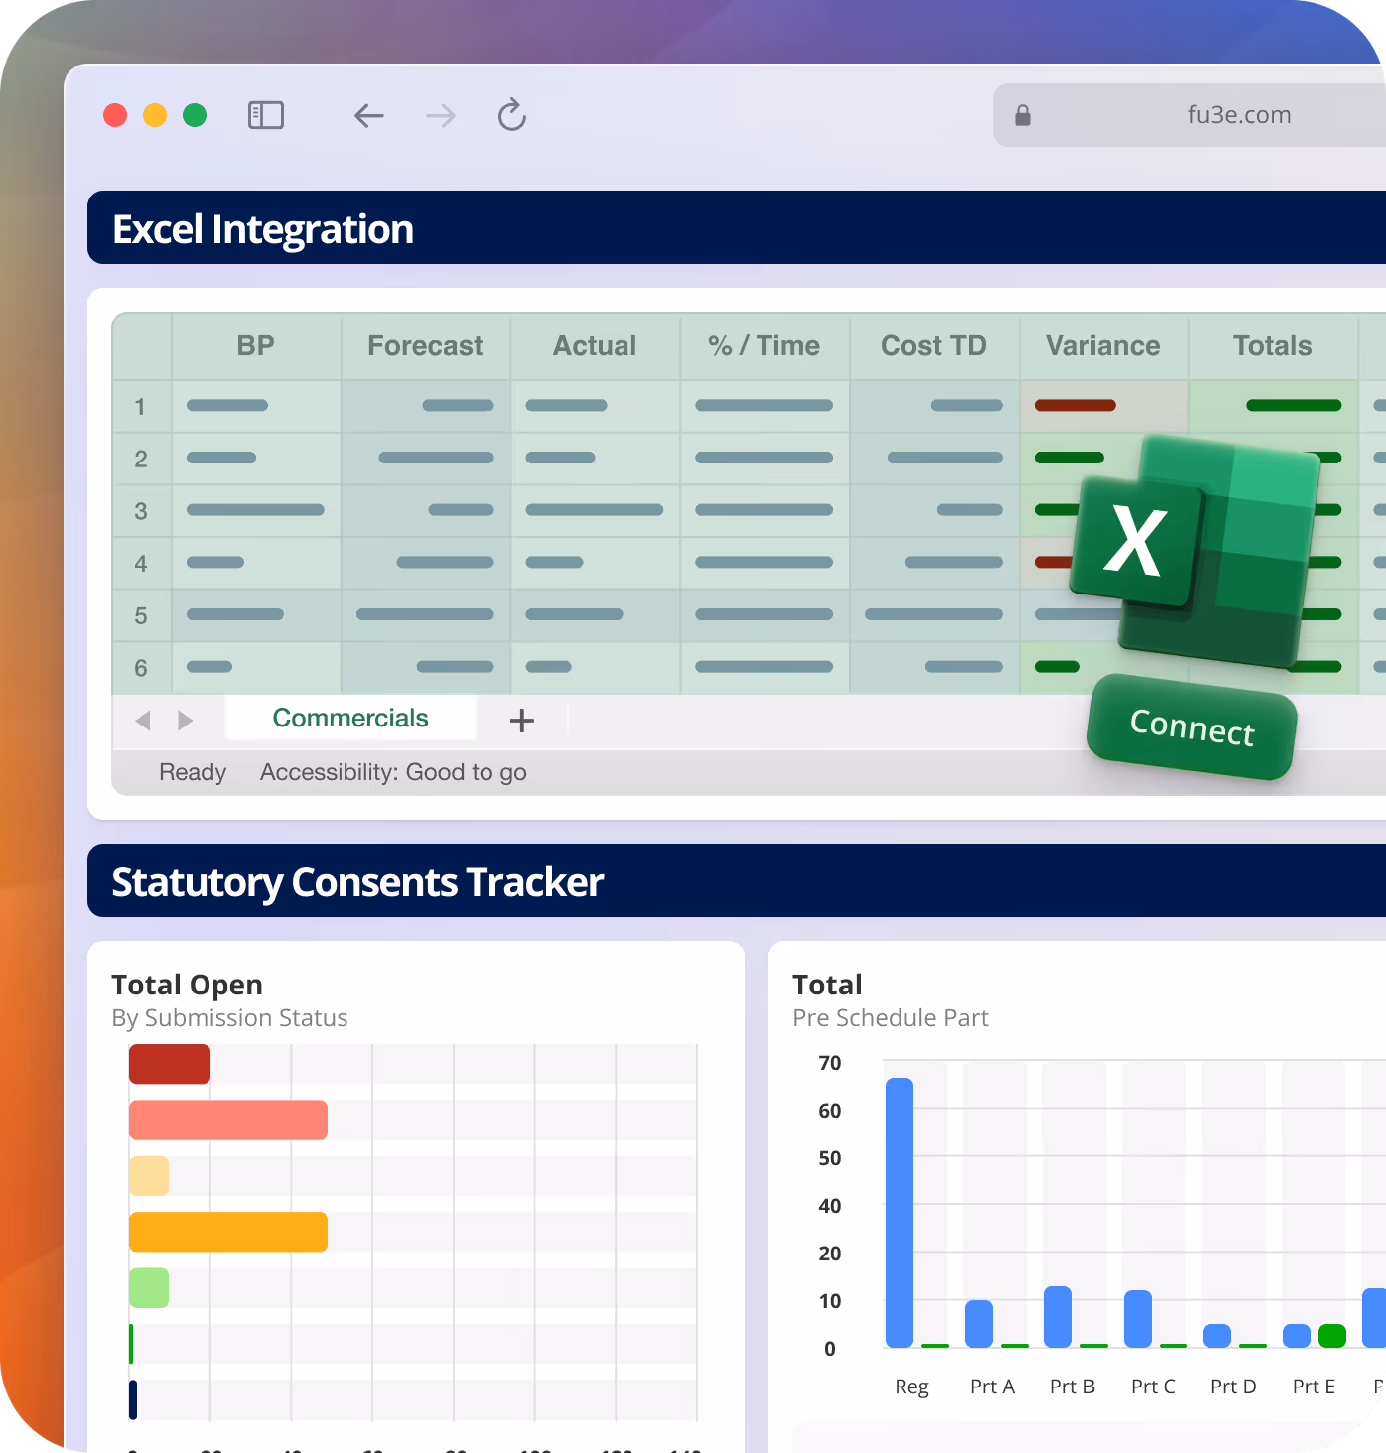Select the Totals column header
Screen dimensions: 1386x1453
tap(1272, 346)
